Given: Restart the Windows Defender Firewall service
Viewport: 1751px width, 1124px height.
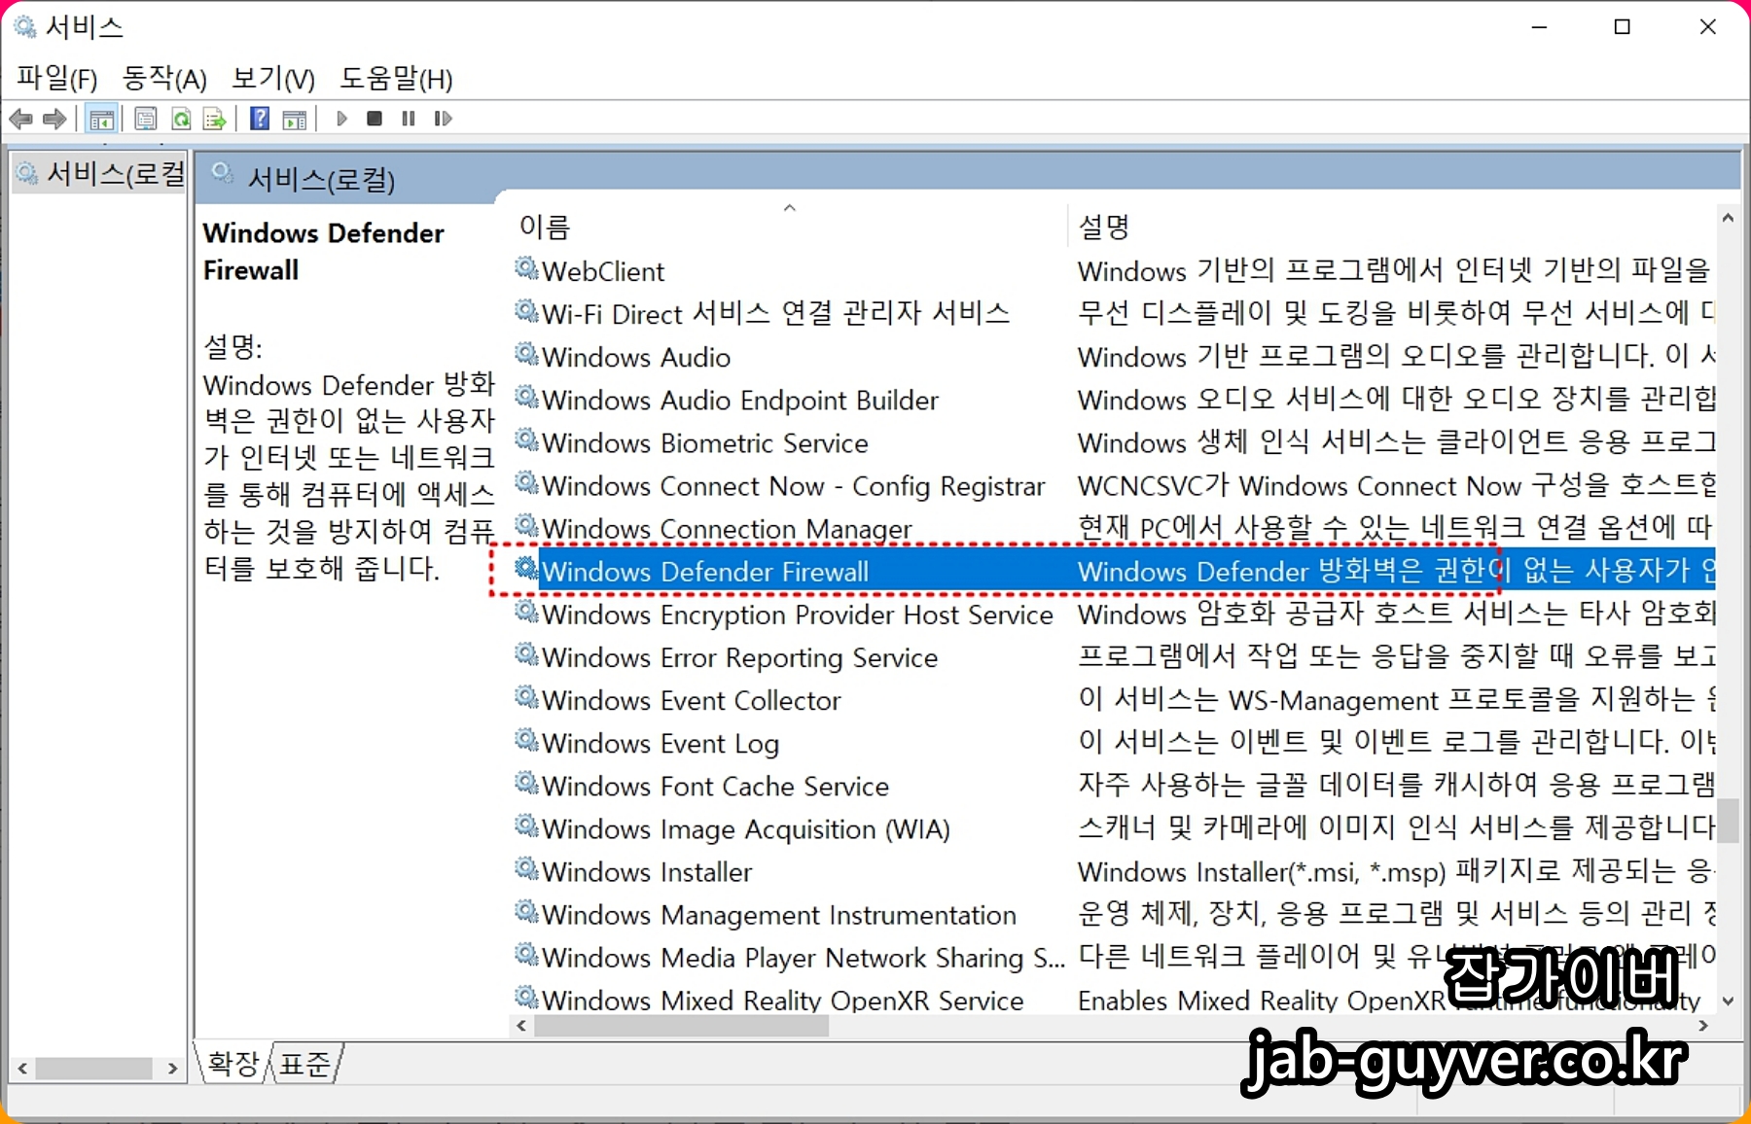Looking at the screenshot, I should point(443,119).
